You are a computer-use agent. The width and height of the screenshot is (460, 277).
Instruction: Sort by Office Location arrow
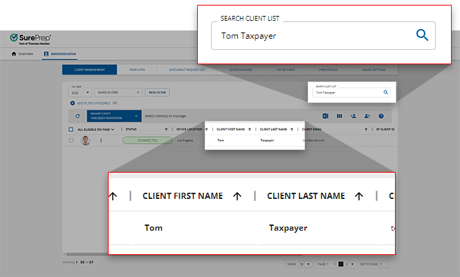pos(207,129)
